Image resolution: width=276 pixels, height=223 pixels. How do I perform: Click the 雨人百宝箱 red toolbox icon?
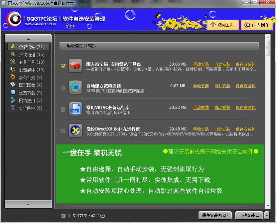75,66
